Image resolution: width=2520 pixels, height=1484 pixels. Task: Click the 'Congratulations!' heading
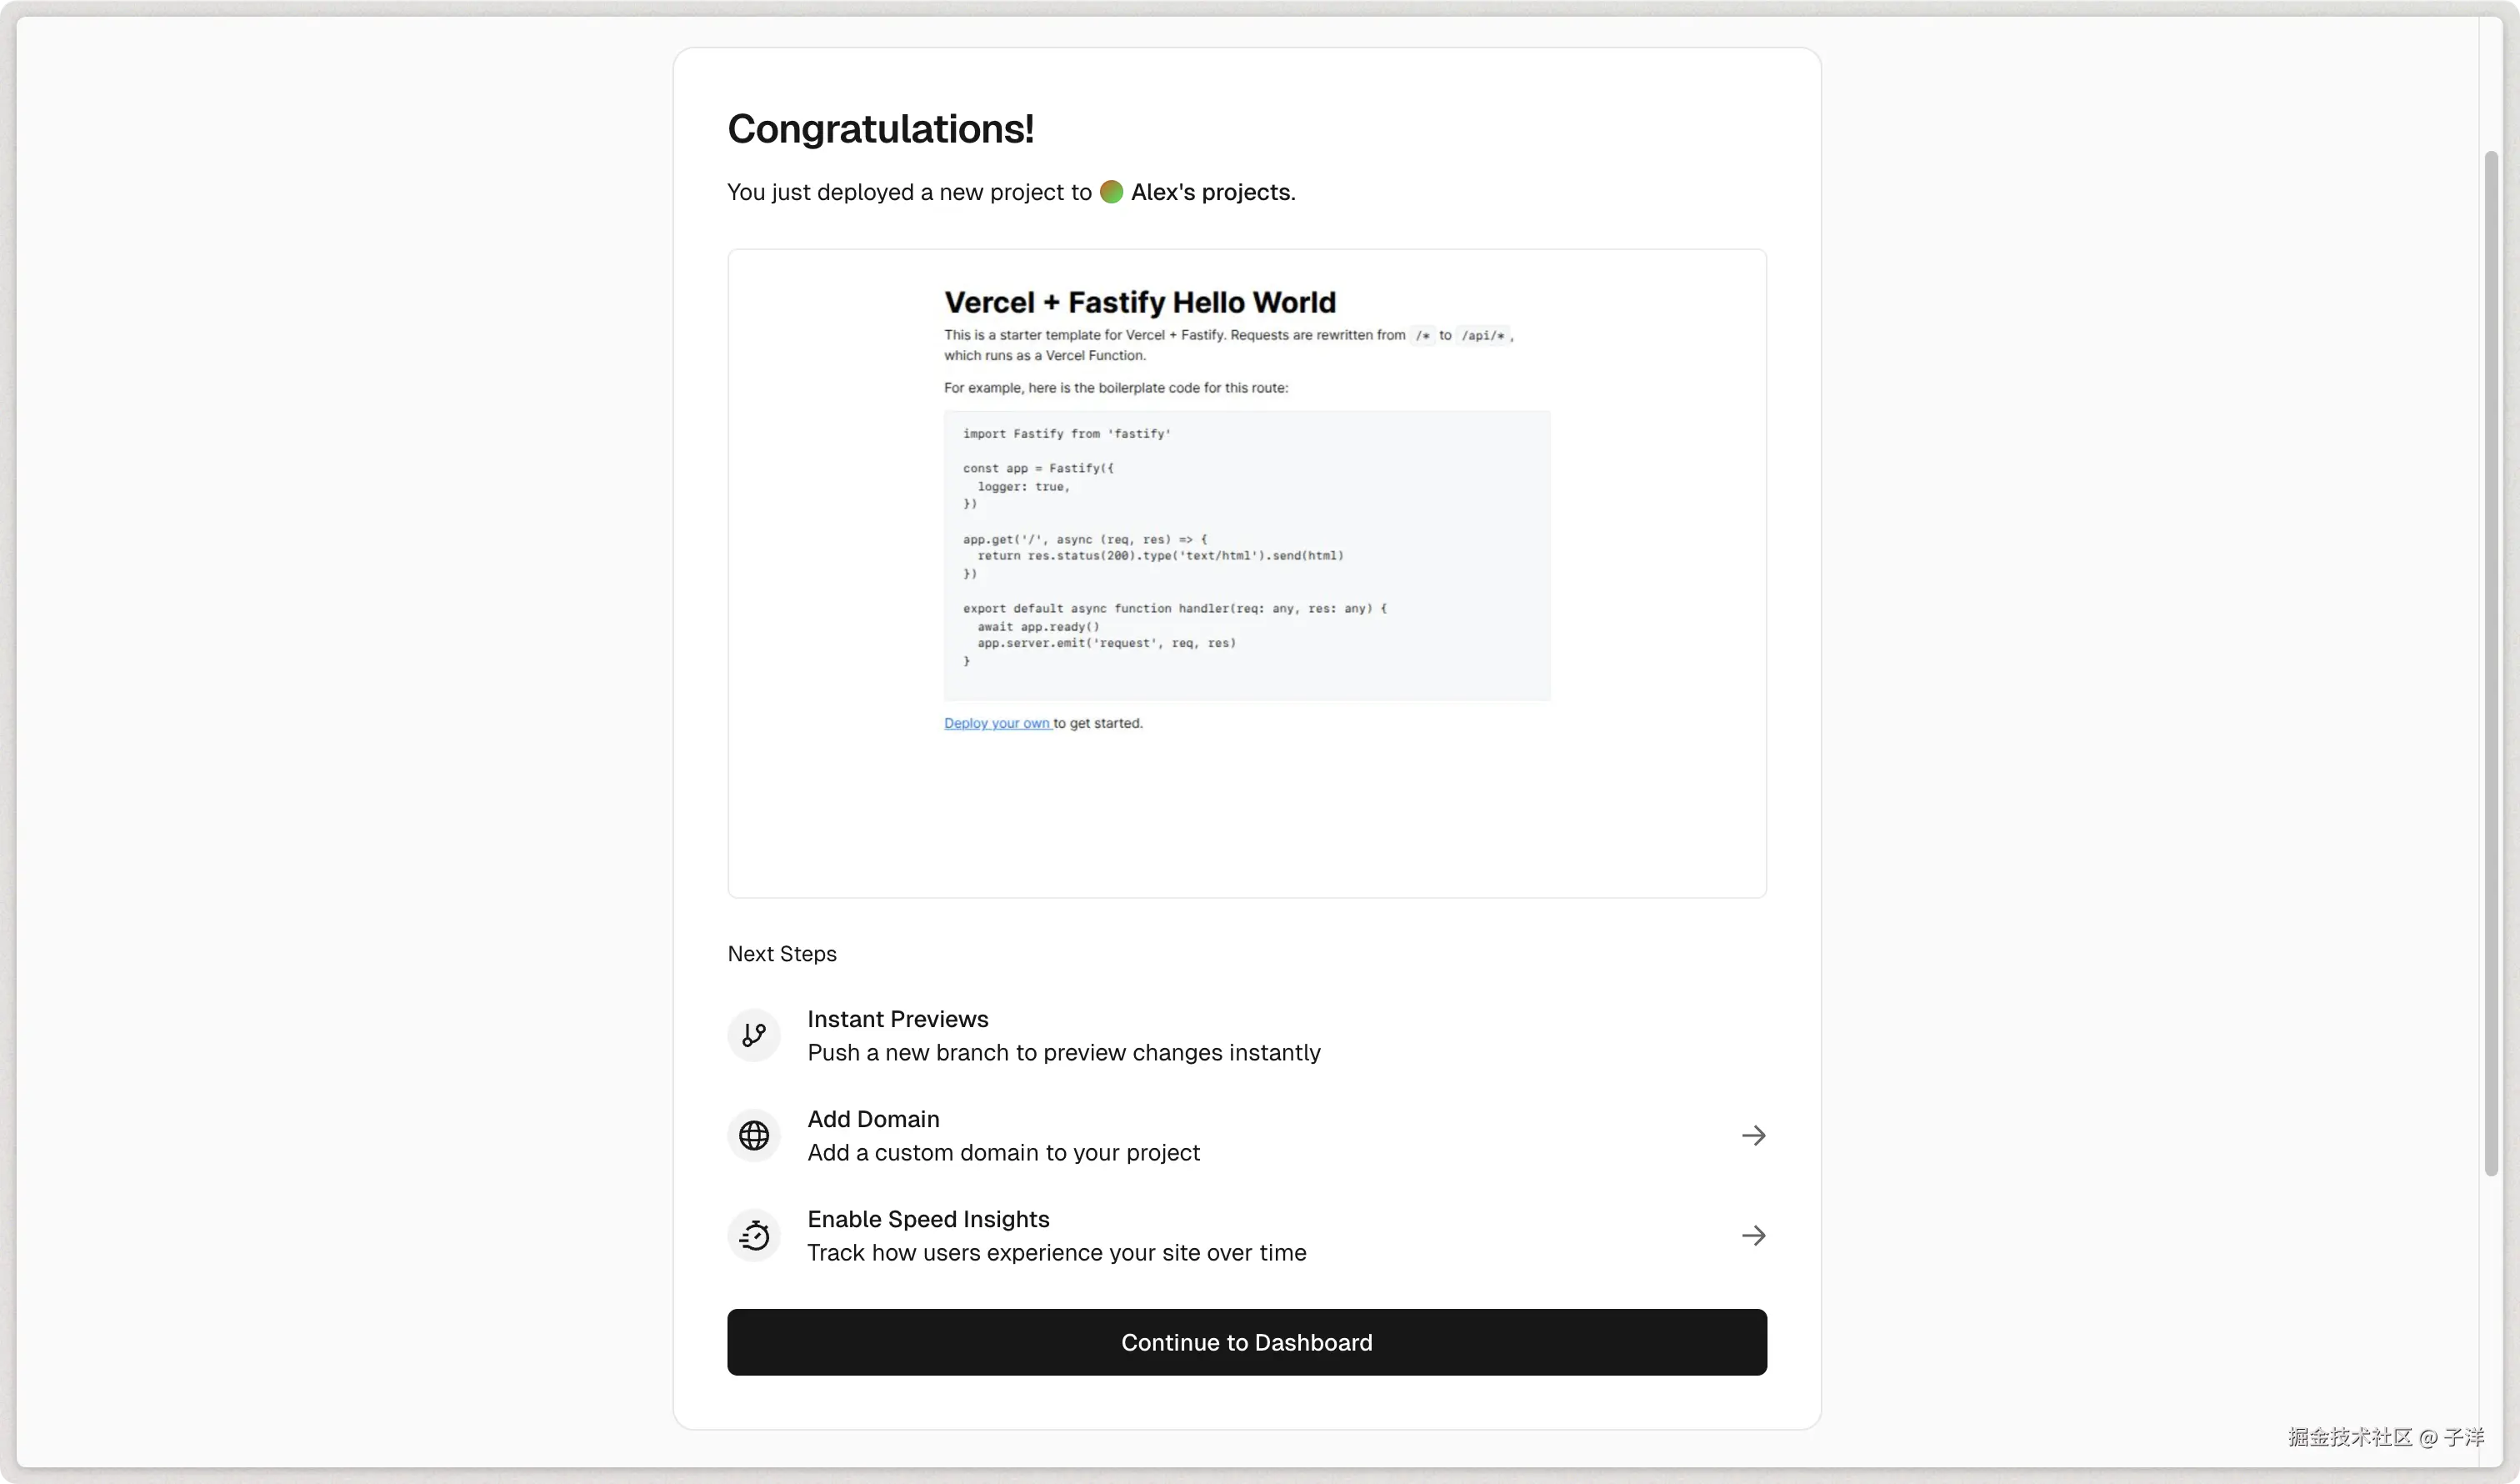[880, 129]
